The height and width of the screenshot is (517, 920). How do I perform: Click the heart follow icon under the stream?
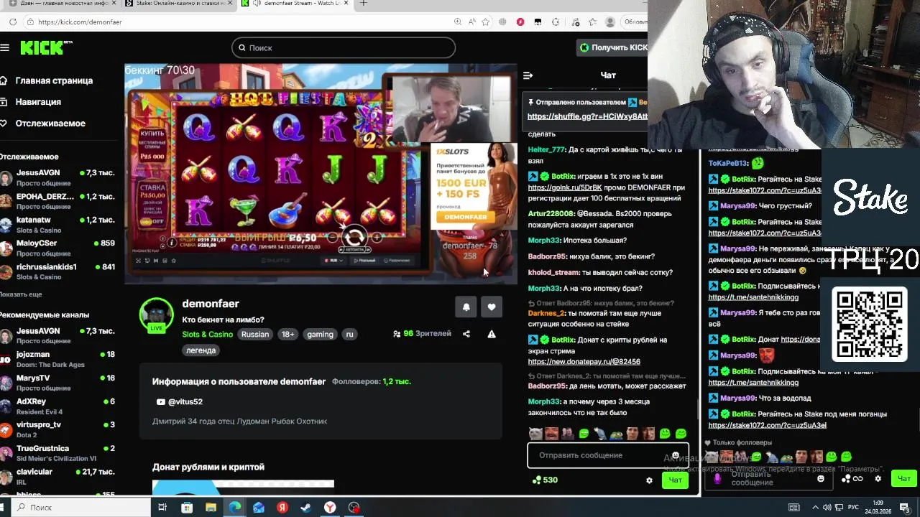click(492, 307)
